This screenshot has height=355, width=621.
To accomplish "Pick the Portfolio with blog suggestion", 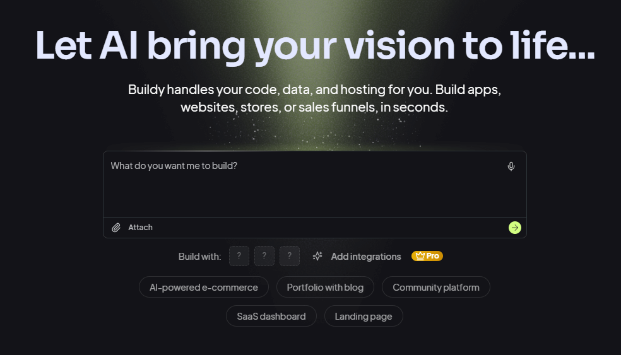I will 325,287.
